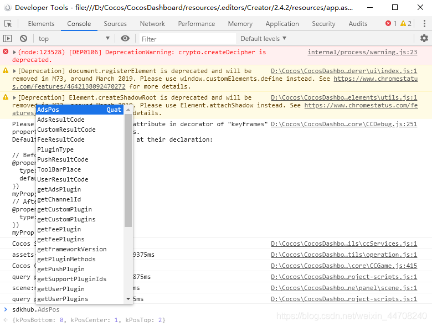
Task: Select getPushPlugin autocomplete suggestion
Action: [80, 269]
